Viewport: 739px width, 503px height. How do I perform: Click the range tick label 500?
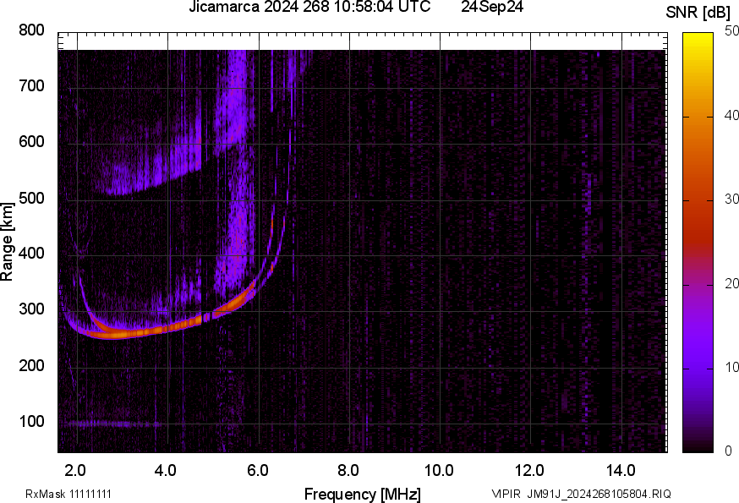(x=31, y=198)
